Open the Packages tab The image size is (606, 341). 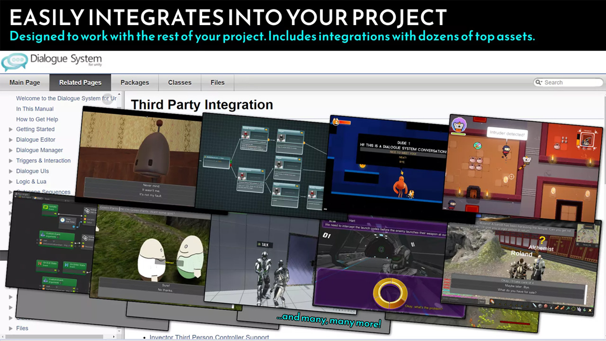pyautogui.click(x=134, y=82)
